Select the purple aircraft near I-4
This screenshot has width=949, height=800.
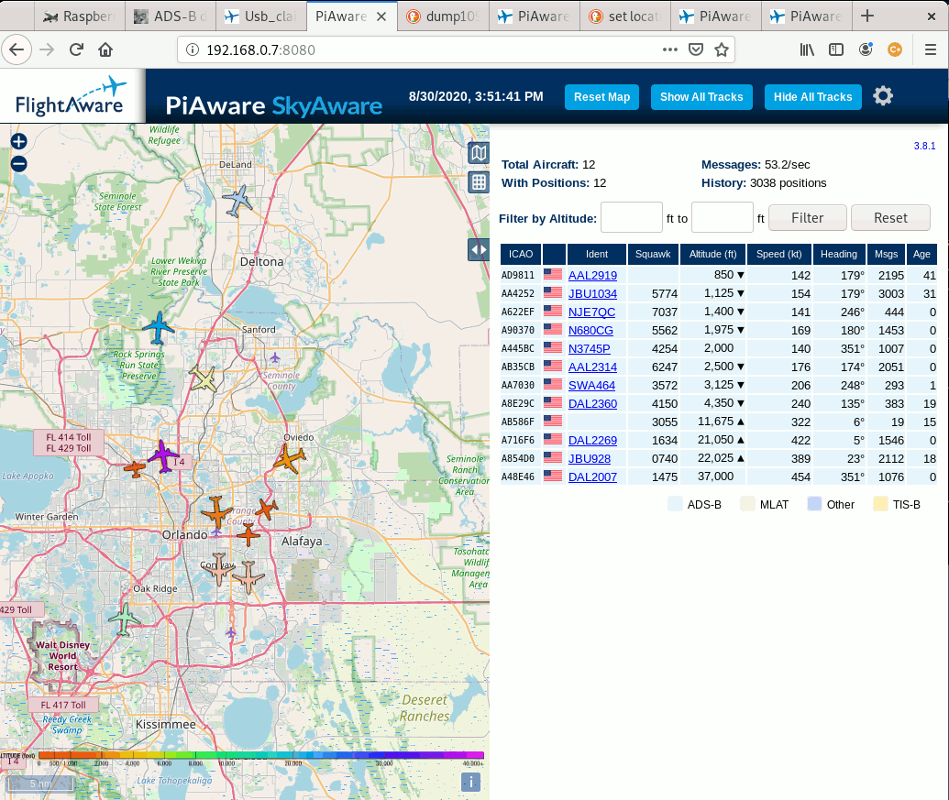[163, 456]
